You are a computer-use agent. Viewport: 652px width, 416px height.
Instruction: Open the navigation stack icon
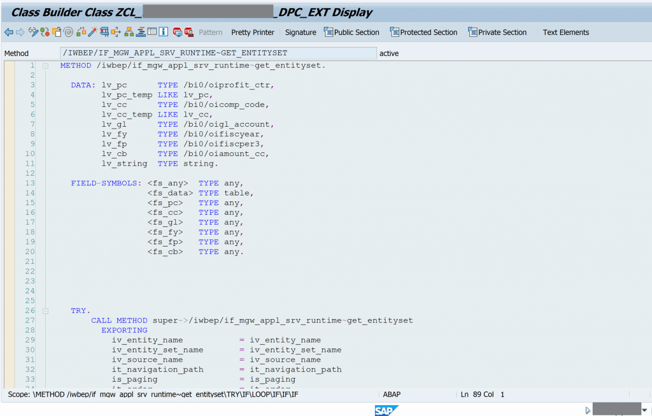(141, 32)
